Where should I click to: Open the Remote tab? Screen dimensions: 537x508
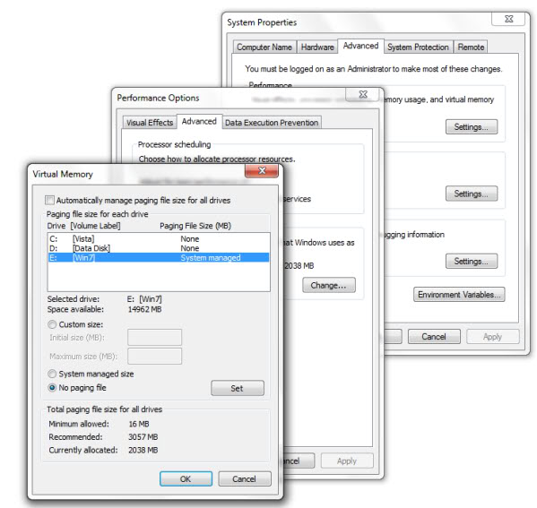click(471, 47)
